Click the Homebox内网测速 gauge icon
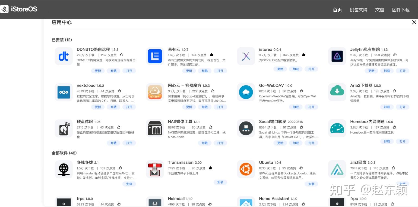The width and height of the screenshot is (418, 207). (337, 128)
